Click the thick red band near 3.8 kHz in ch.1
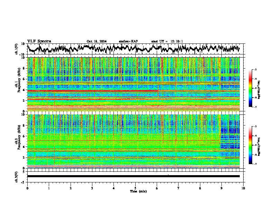274x211 pixels. pos(93,91)
